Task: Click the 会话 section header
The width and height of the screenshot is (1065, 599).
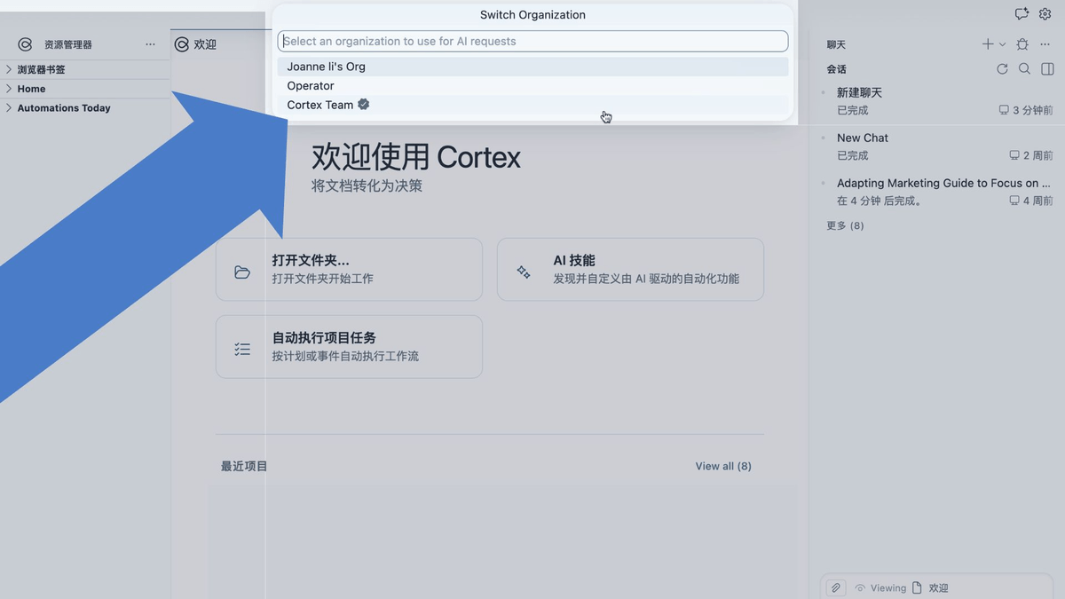Action: tap(836, 69)
